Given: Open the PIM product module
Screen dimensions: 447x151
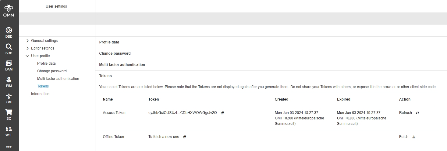Looking at the screenshot, I should [9, 82].
